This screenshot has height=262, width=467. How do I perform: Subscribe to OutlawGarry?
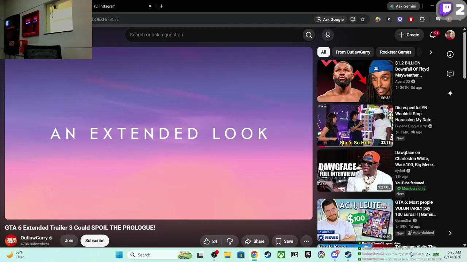point(95,241)
